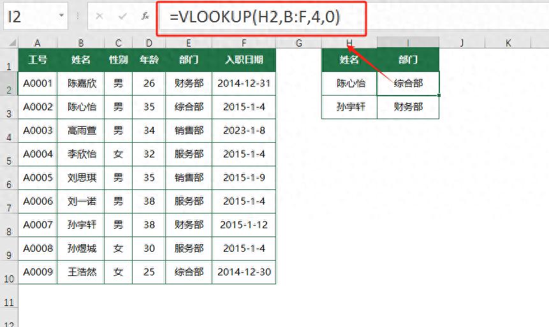Select column A header
Viewport: 549px width, 327px height.
coord(38,43)
